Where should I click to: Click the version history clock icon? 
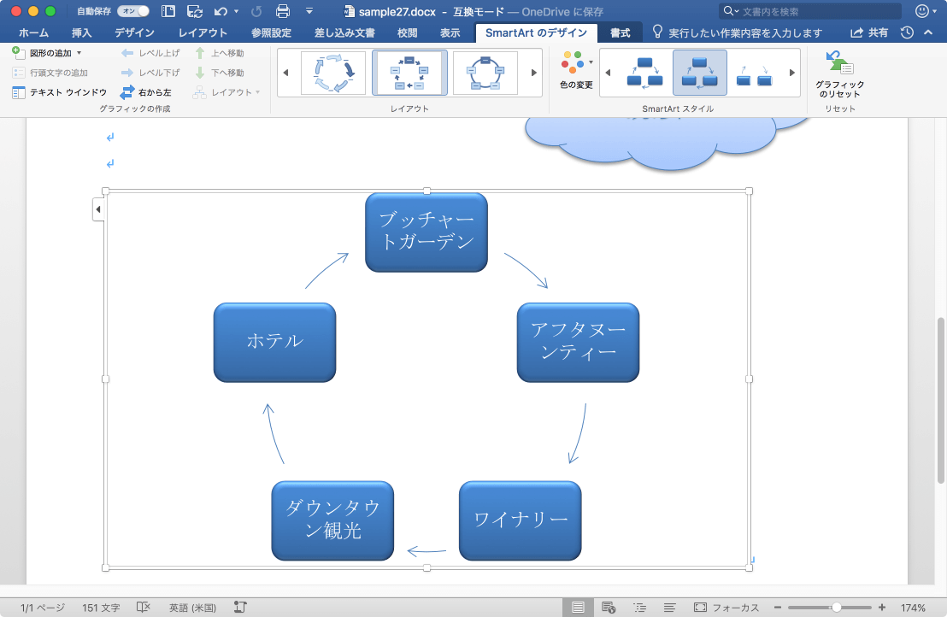tap(907, 32)
